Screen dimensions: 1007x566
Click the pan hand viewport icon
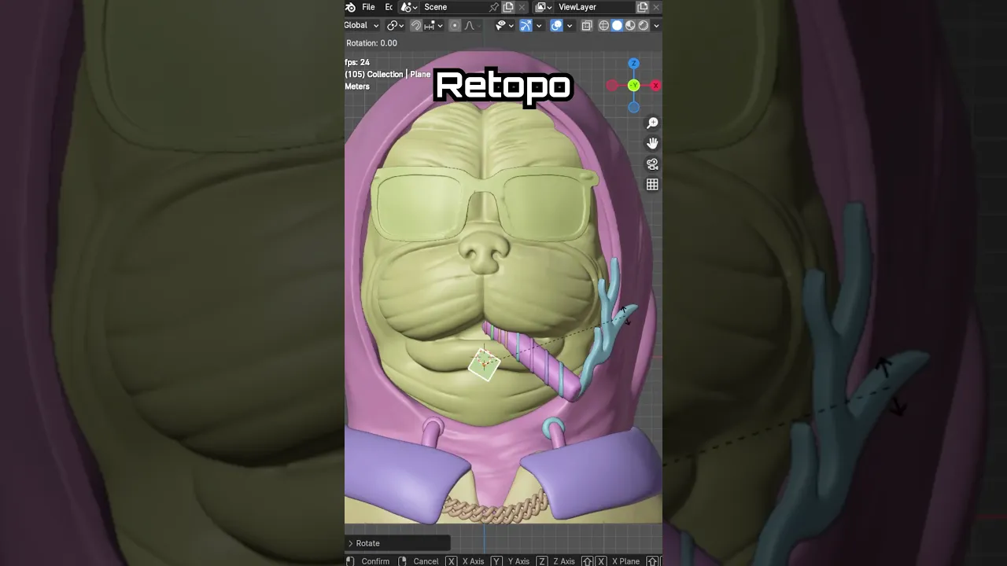tap(652, 143)
